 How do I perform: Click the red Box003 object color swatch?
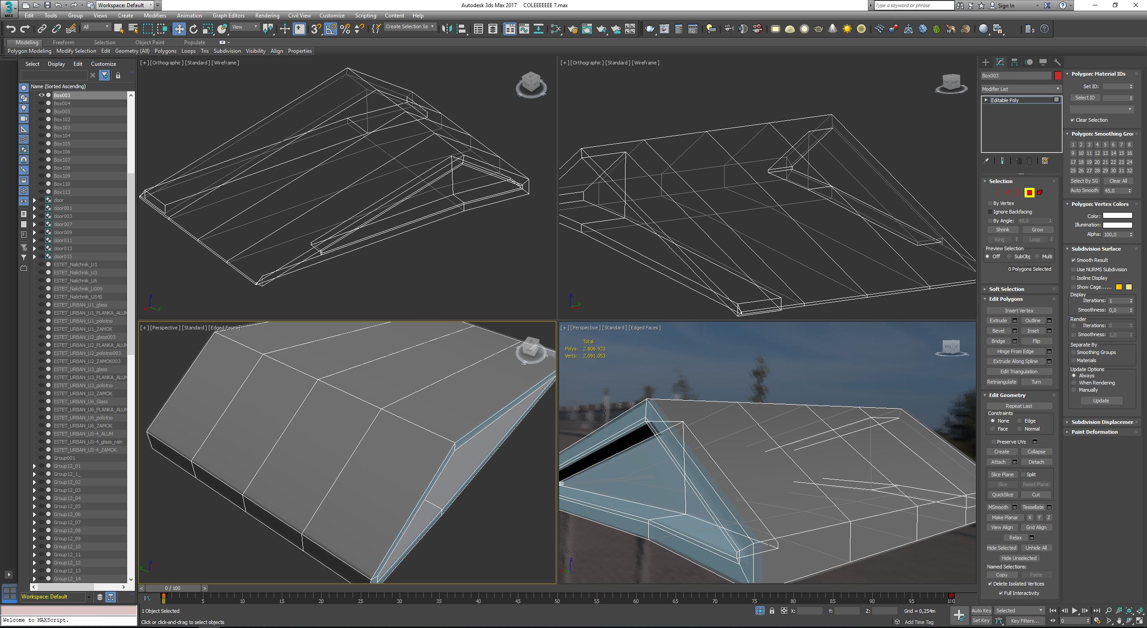pyautogui.click(x=1058, y=76)
